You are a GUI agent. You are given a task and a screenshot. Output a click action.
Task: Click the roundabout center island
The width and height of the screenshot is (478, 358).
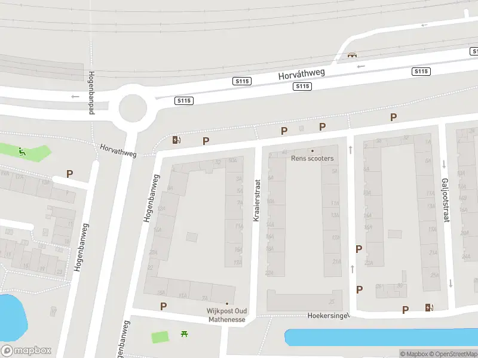tap(133, 108)
